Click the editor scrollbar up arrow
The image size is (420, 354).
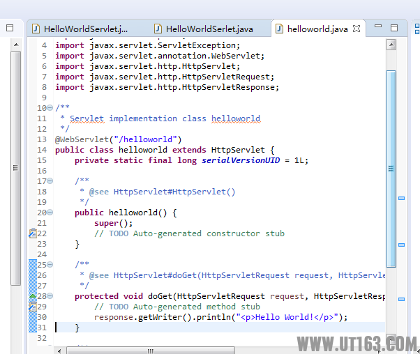(391, 45)
